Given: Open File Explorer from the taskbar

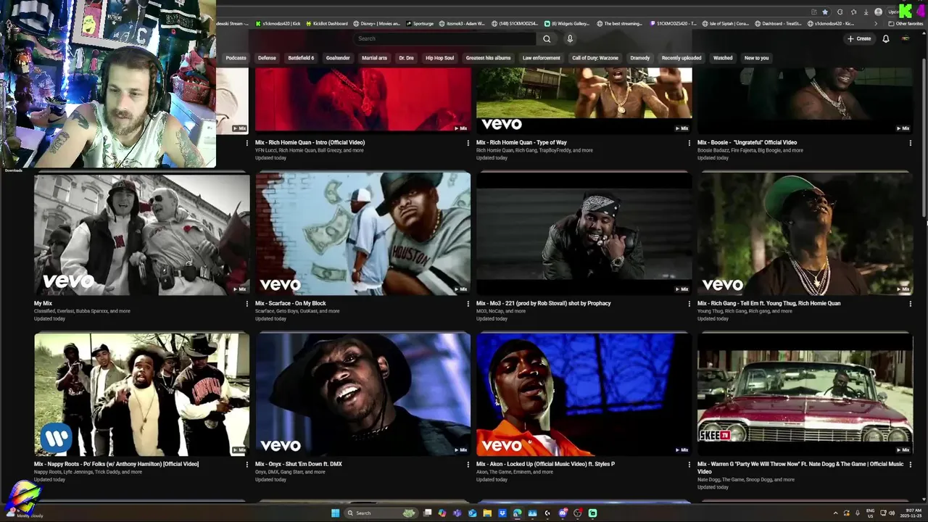Looking at the screenshot, I should coord(487,513).
